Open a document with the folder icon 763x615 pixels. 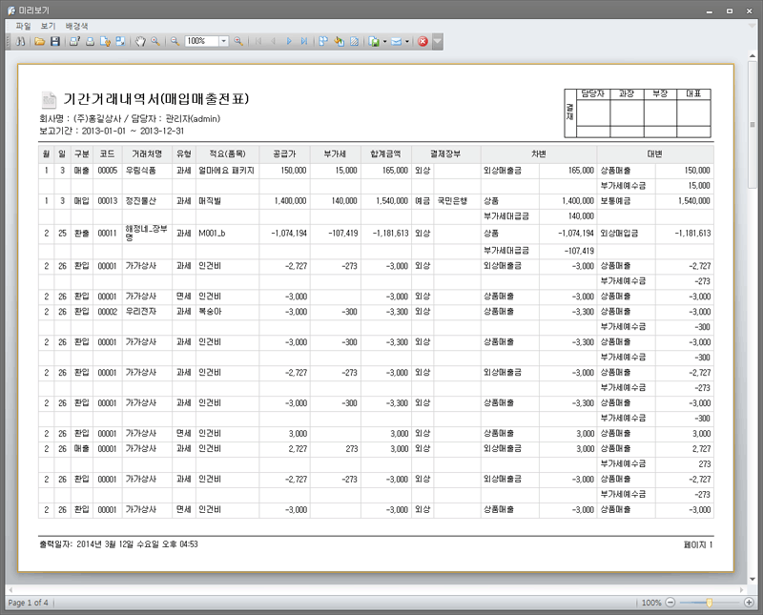pos(40,42)
